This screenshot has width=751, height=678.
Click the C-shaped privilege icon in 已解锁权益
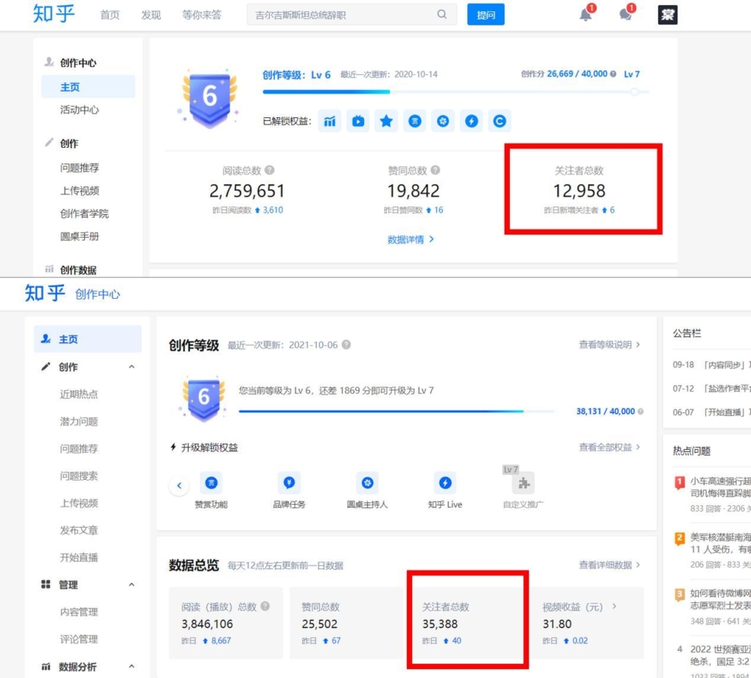point(499,121)
